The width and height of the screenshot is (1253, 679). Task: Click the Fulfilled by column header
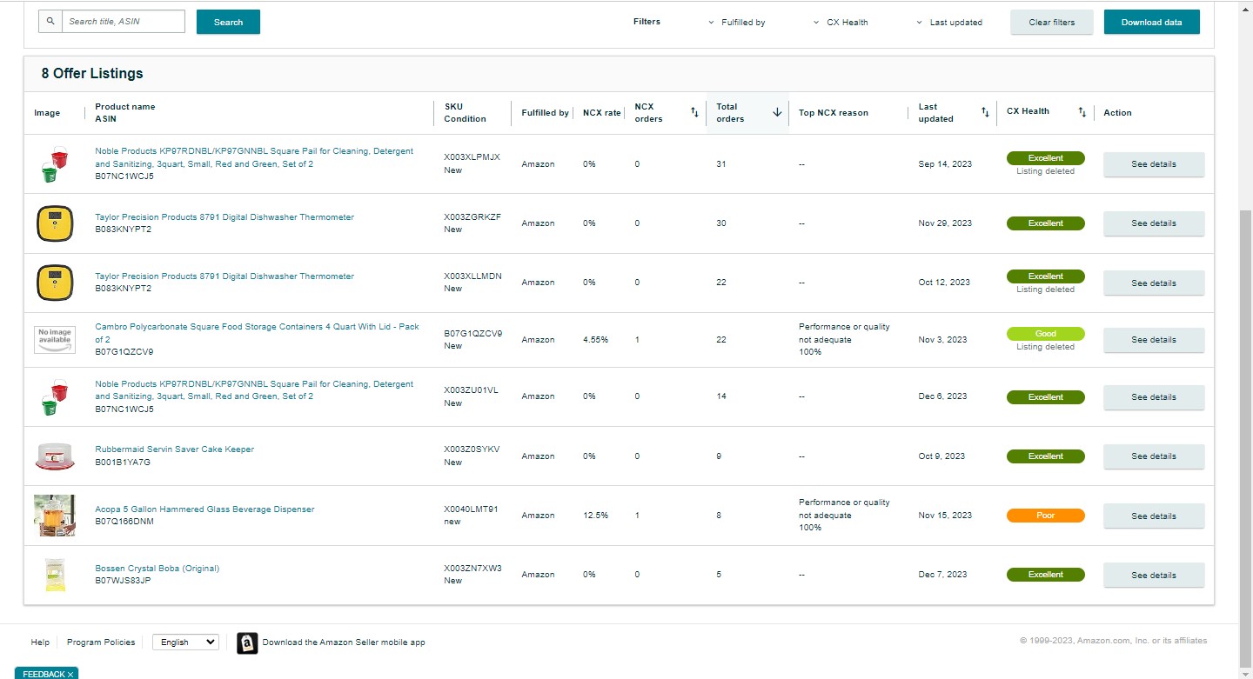pos(545,113)
